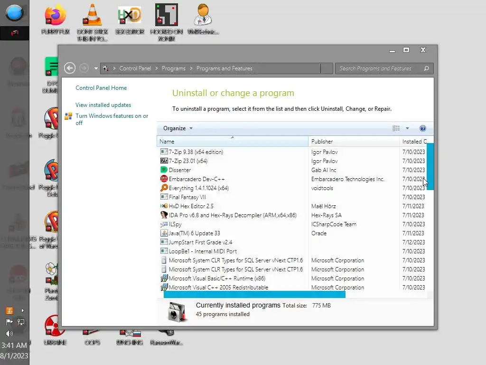The height and width of the screenshot is (365, 486).
Task: Click the Programs breadcrumb
Action: point(174,68)
